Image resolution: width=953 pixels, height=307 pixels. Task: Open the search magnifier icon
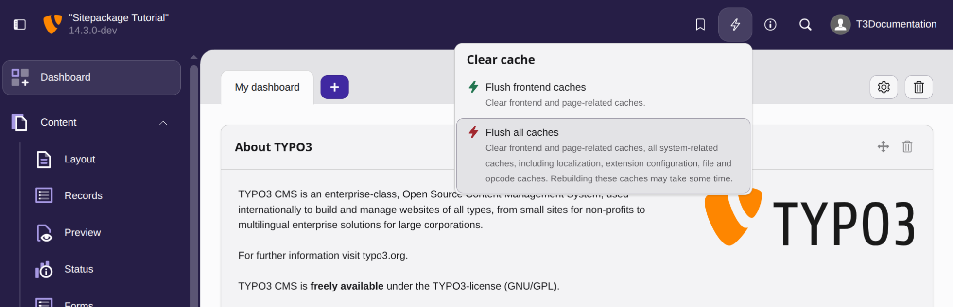805,24
